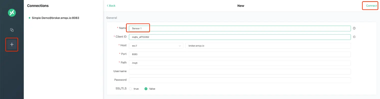380x99 pixels.
Task: Click the Port field showing 8083
Action: [240, 54]
